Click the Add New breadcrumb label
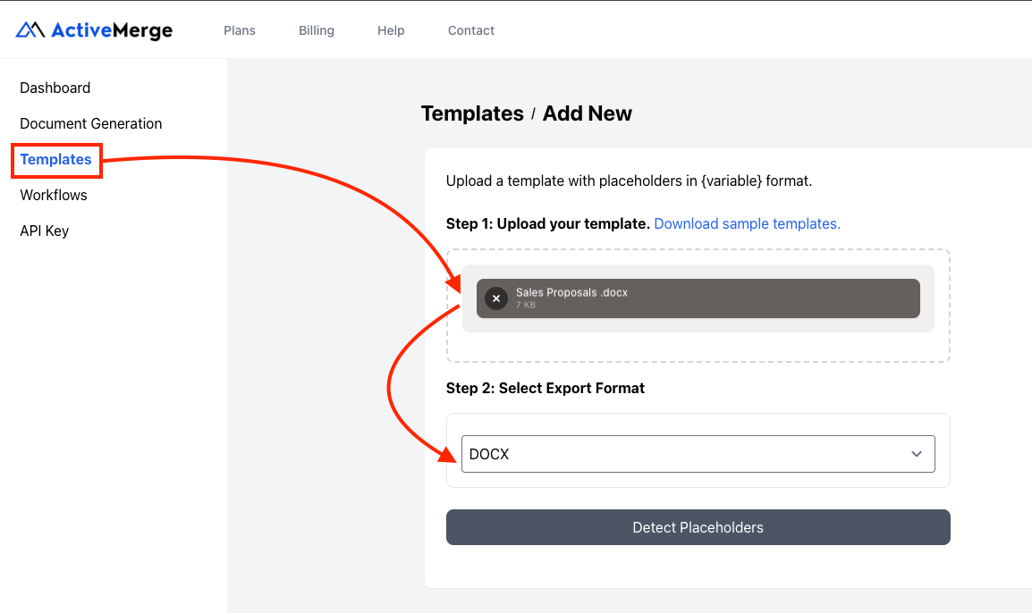 [x=588, y=113]
